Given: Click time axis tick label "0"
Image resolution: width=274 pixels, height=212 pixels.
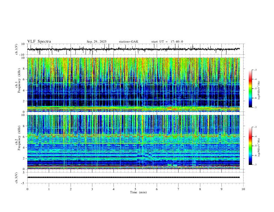Looking at the screenshot, I should tap(27, 189).
